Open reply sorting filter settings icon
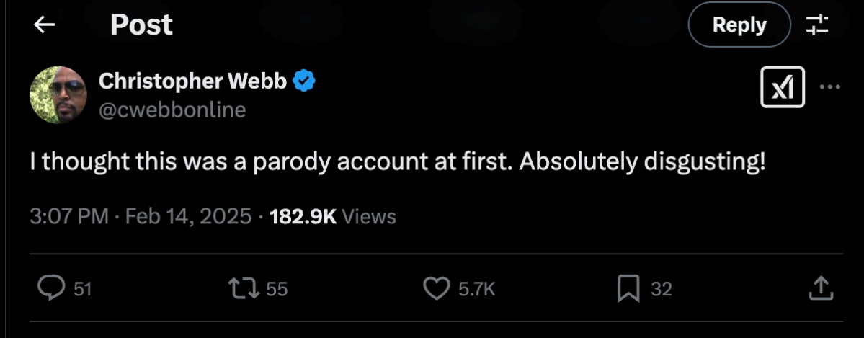864x338 pixels. tap(817, 25)
